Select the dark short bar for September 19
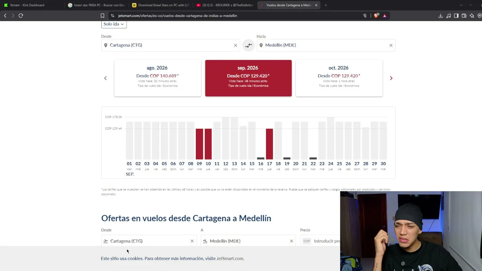The image size is (482, 271). [287, 158]
